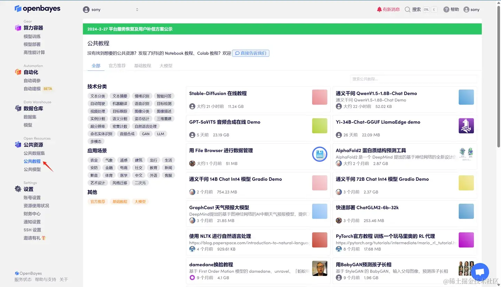
Task: Select the orange 官方推荐 tag under 其他
Action: point(98,202)
